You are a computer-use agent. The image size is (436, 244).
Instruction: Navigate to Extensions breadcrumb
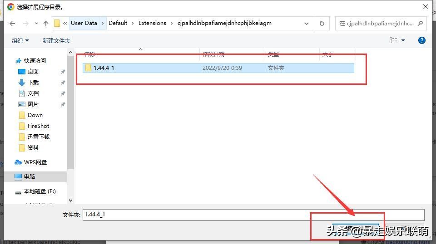click(152, 23)
